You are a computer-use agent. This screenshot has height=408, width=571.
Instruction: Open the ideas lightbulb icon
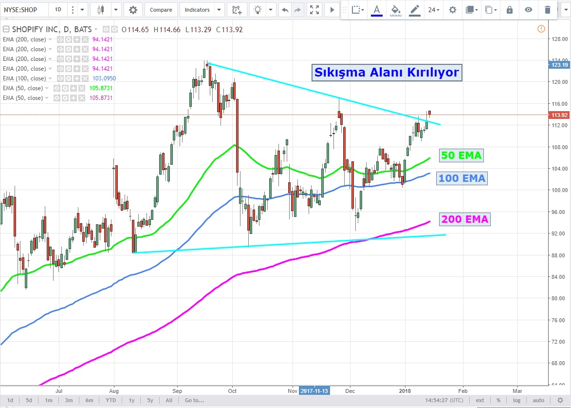(x=258, y=10)
